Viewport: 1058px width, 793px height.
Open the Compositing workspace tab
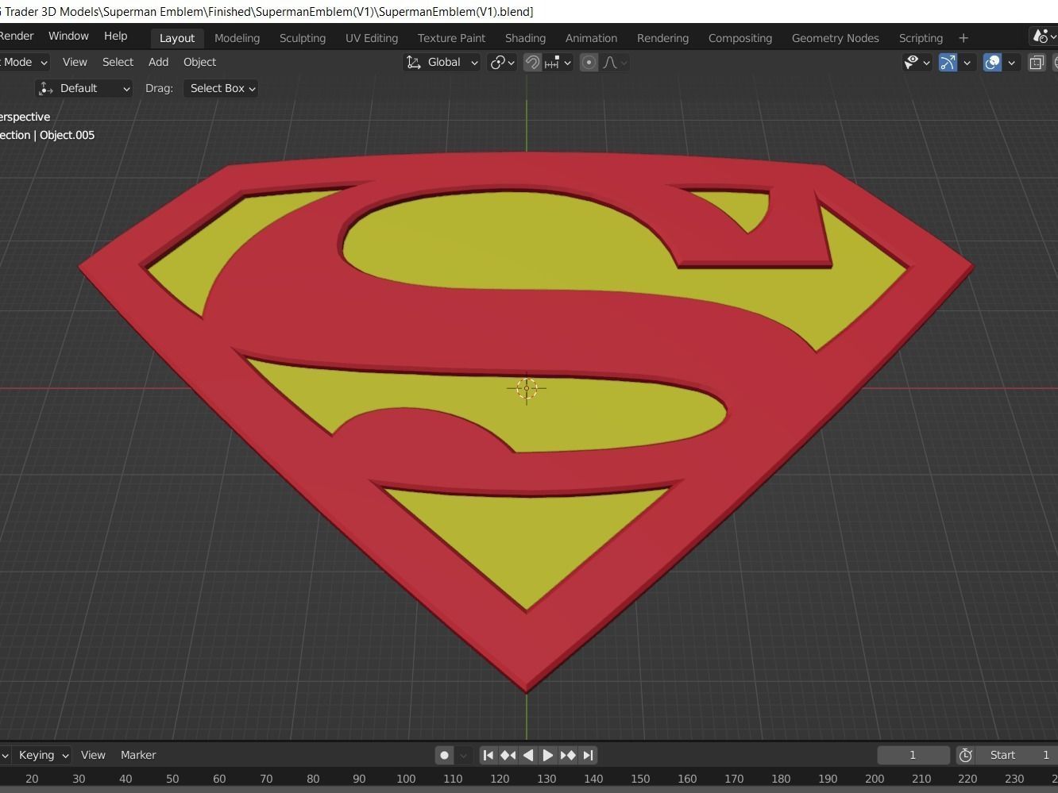point(739,38)
